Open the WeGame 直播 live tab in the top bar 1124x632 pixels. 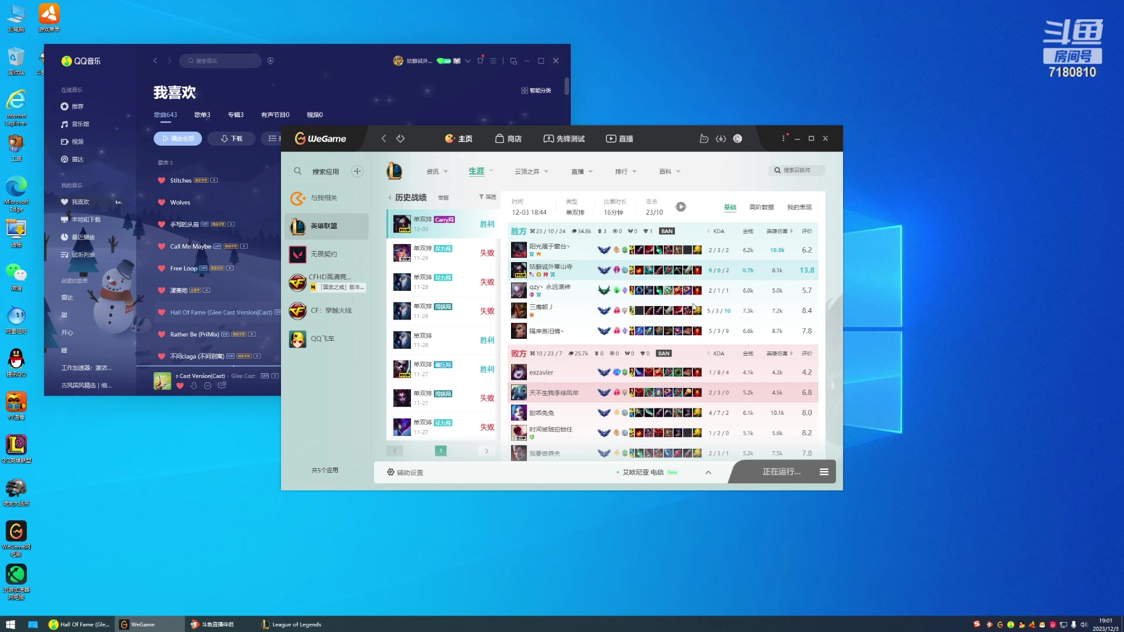tap(619, 139)
